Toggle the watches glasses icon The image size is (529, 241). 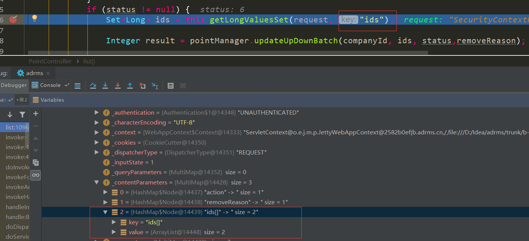[35, 175]
